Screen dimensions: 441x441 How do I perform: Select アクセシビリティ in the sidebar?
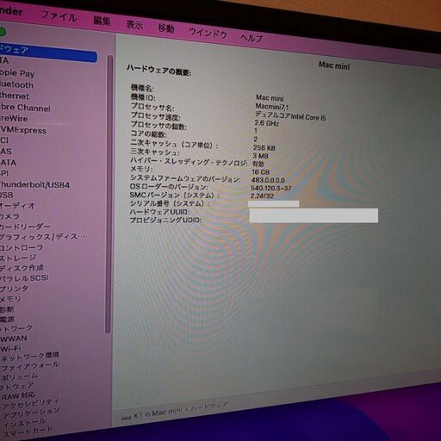(29, 404)
